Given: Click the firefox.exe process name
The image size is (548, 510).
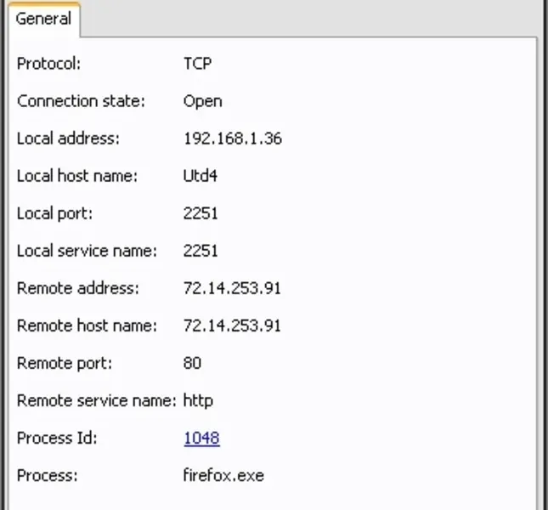Looking at the screenshot, I should pos(223,475).
